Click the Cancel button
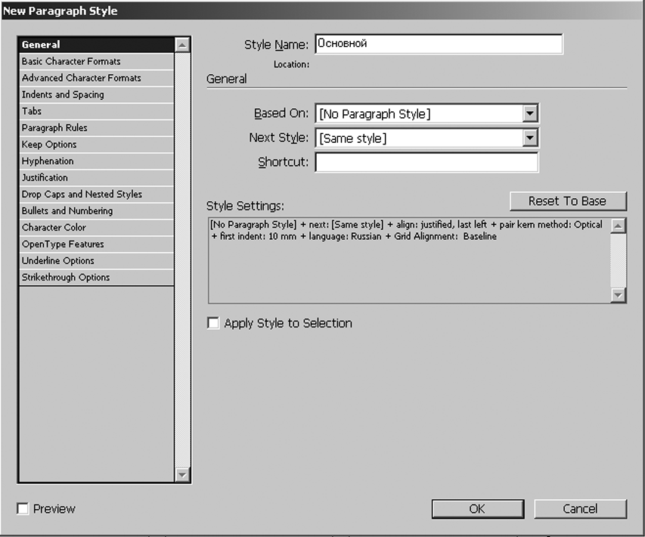Image resolution: width=645 pixels, height=537 pixels. coord(581,509)
